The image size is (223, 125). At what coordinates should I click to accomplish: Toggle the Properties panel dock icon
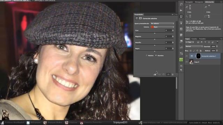pos(181,16)
